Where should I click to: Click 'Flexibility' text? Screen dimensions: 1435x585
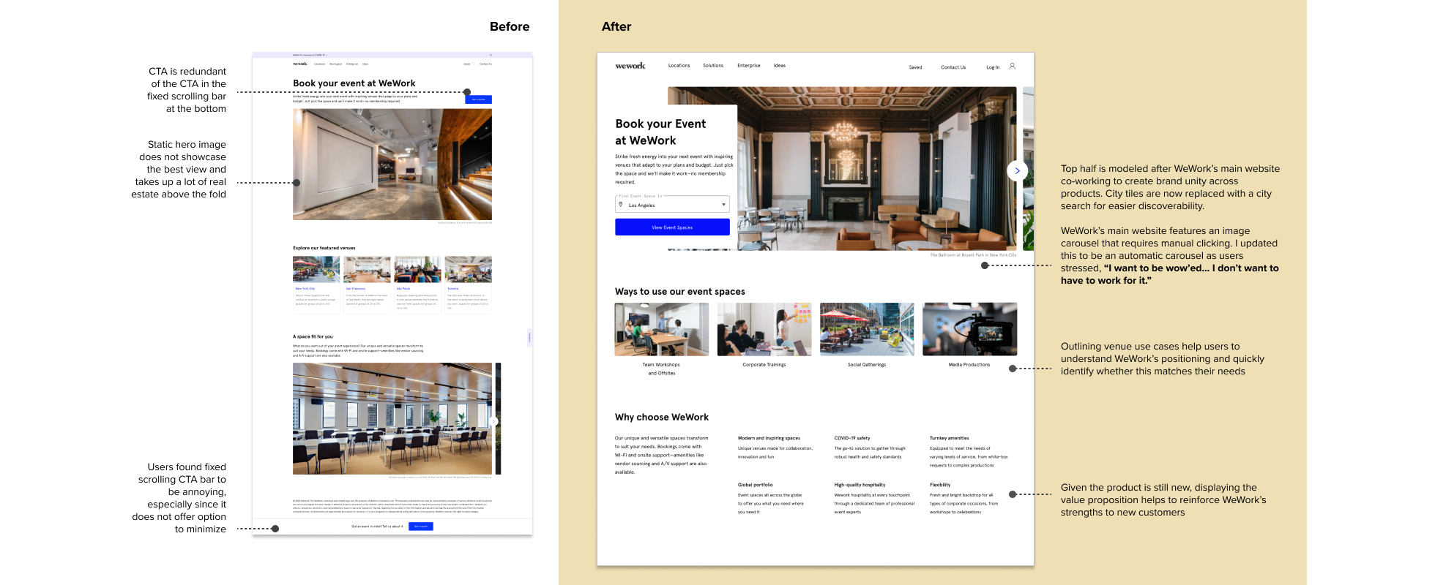point(940,485)
